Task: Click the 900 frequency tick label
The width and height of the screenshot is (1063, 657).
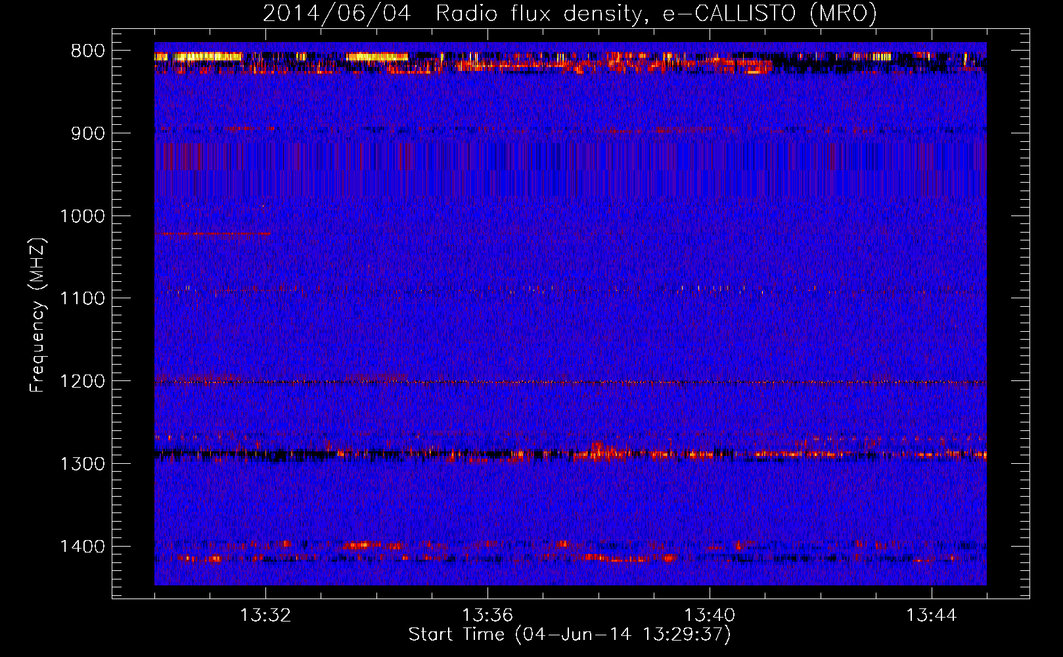Action: 88,133
